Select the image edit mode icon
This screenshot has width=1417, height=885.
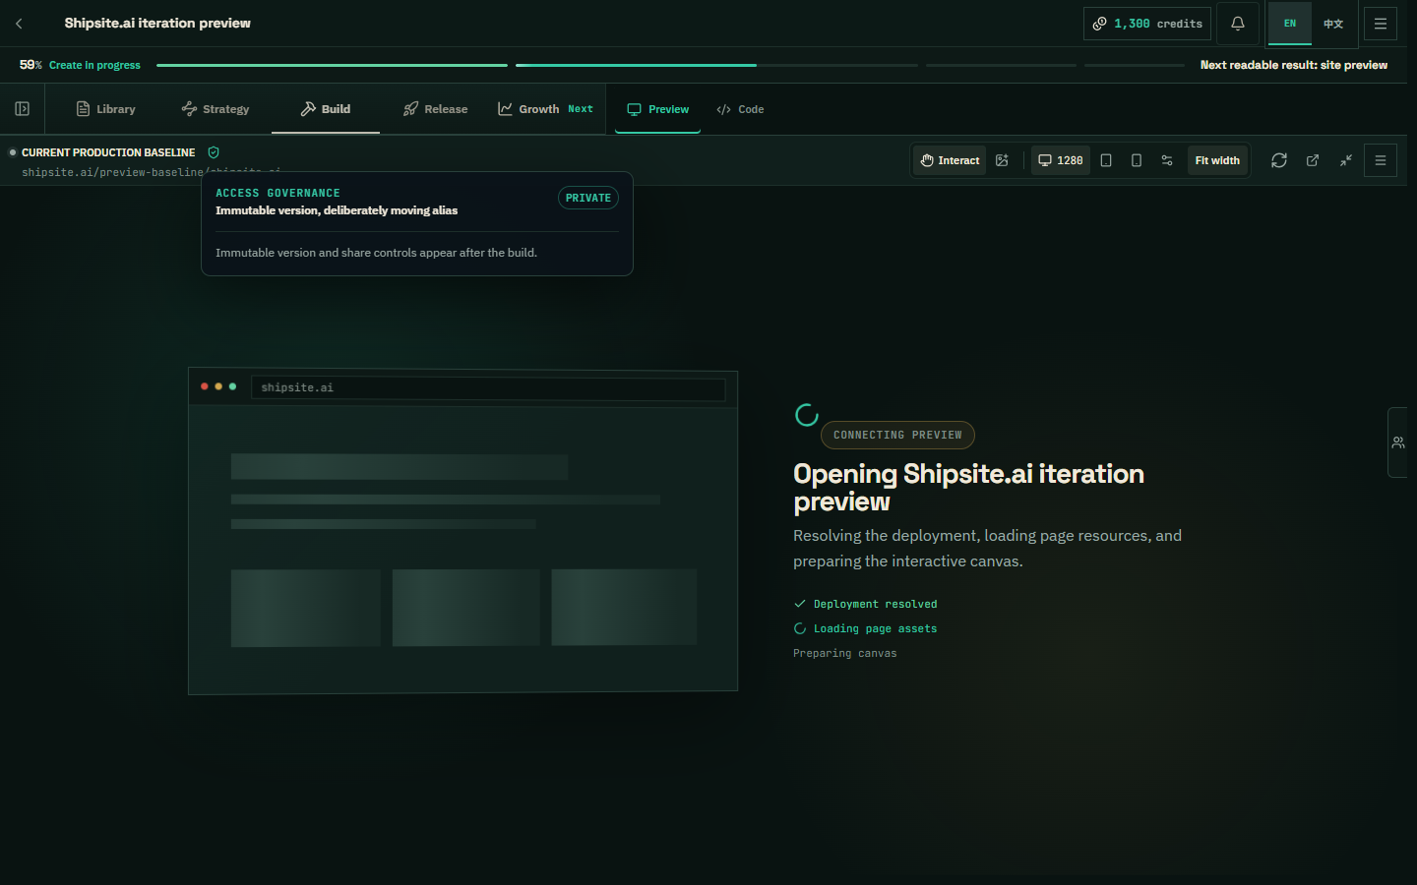pyautogui.click(x=1002, y=160)
